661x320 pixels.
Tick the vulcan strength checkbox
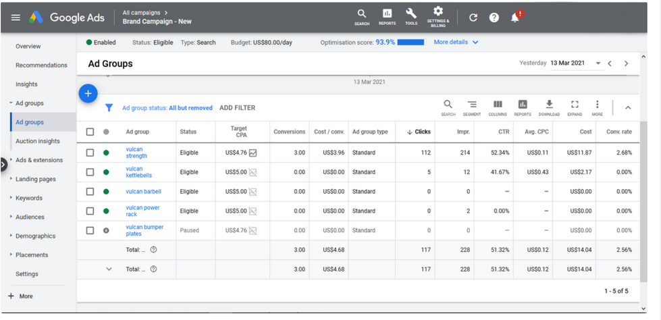pos(90,153)
